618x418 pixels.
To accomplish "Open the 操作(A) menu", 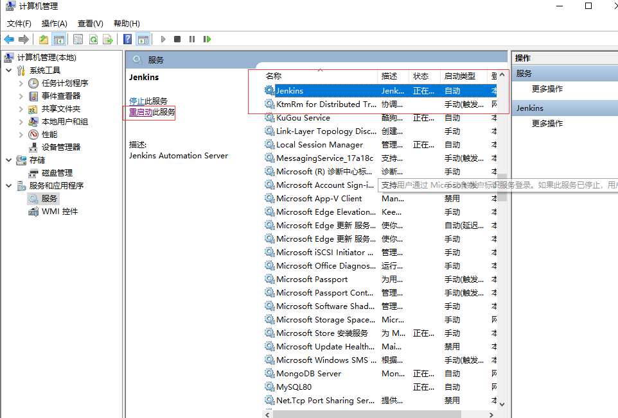I will (x=55, y=24).
